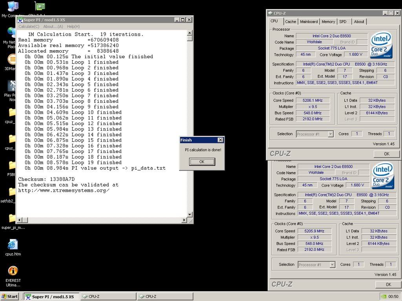The image size is (402, 301).
Task: Click the 'Loop 19 finished' line in Super PI
Action: [73, 163]
